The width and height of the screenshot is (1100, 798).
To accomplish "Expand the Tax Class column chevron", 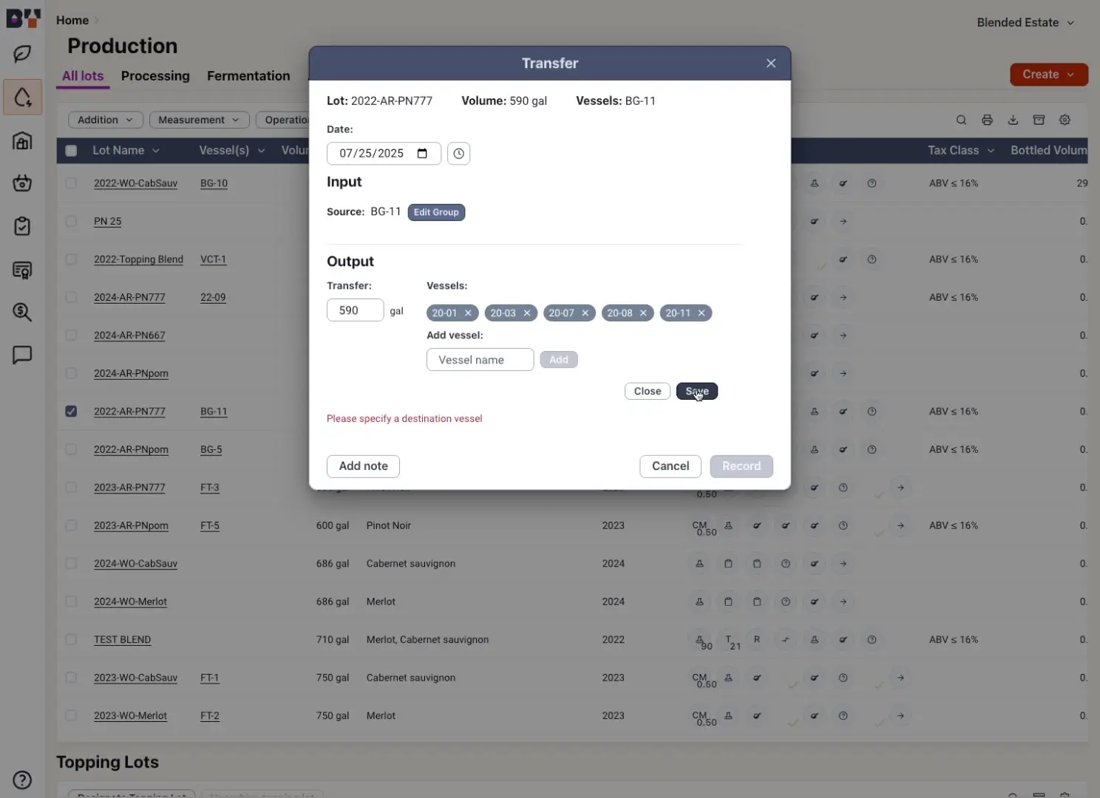I will click(x=991, y=151).
